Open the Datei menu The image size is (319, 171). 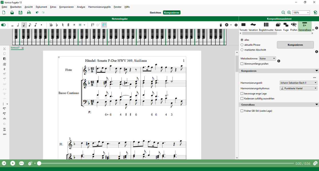(x=4, y=7)
